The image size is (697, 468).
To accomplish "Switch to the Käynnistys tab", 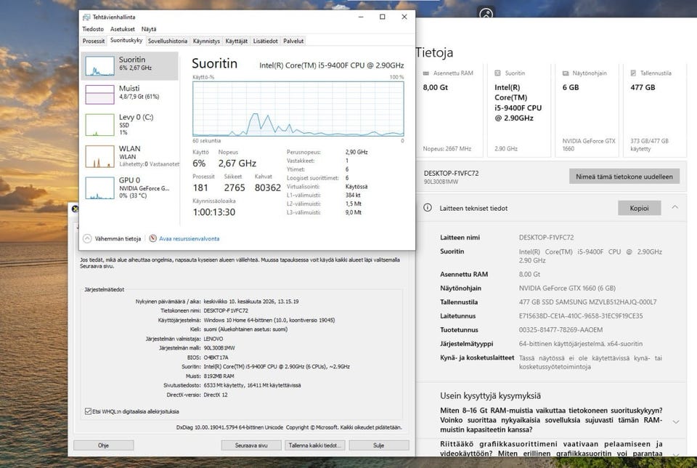I will [x=206, y=41].
